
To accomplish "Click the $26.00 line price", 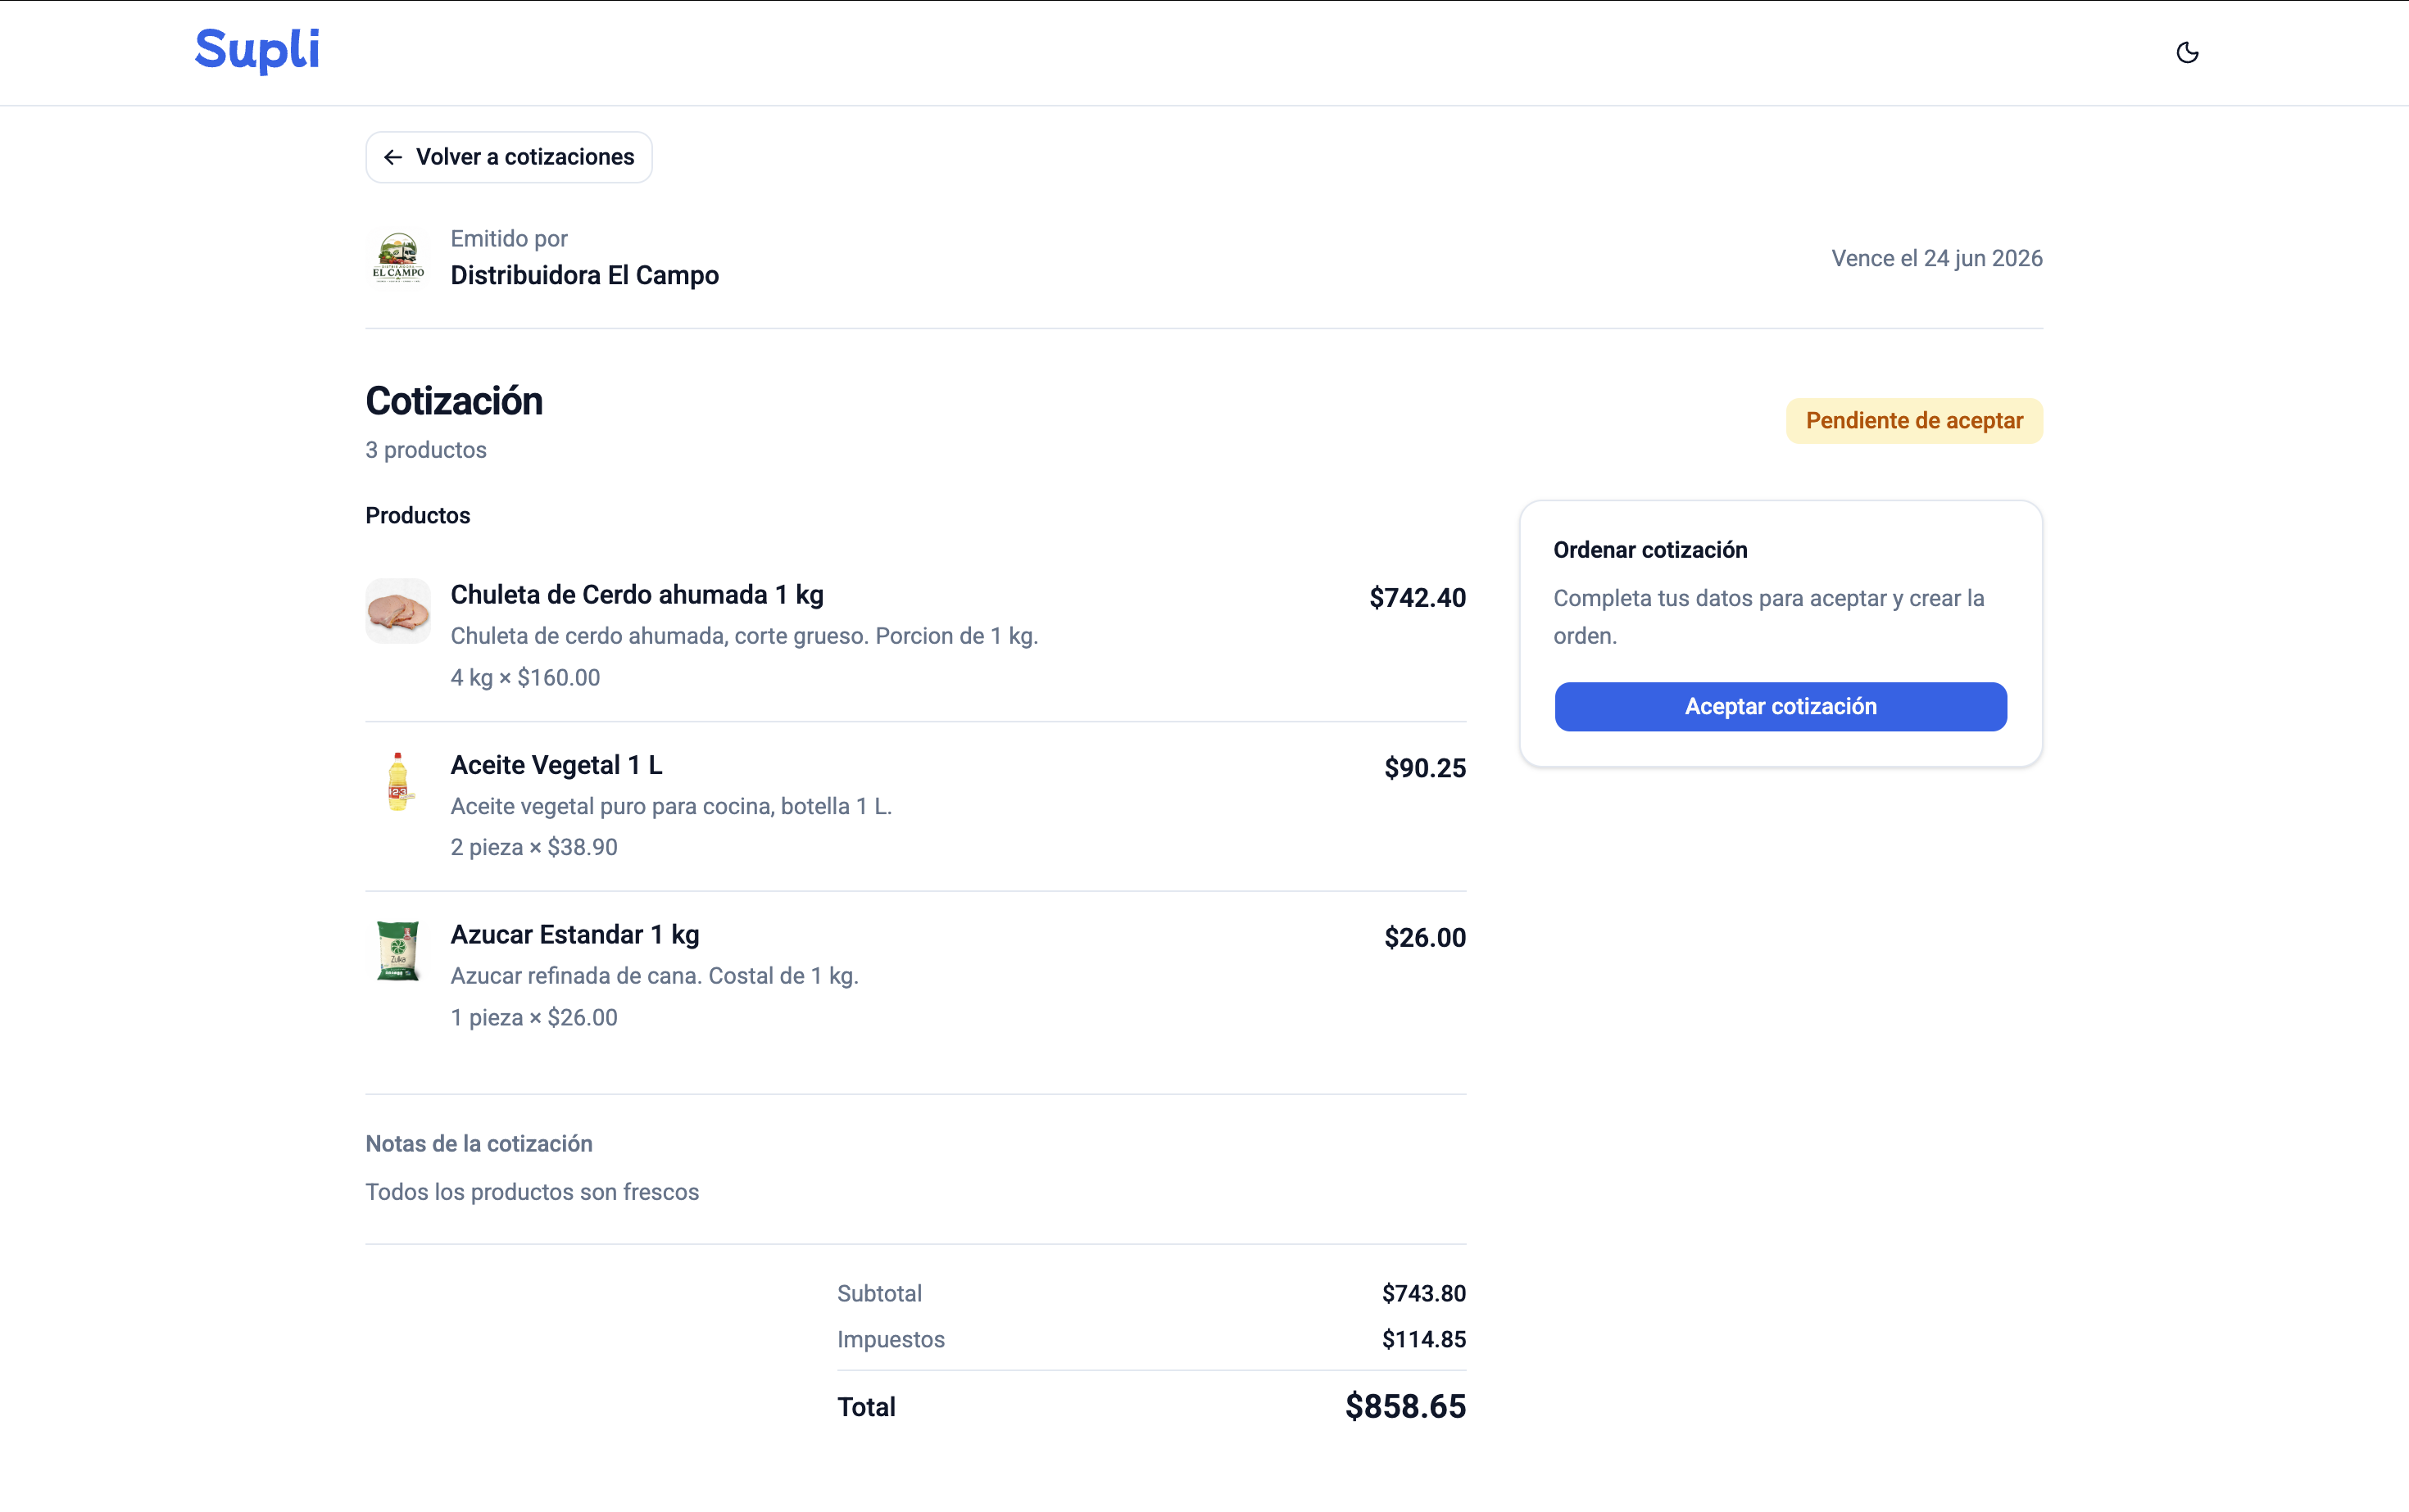I will (1425, 938).
